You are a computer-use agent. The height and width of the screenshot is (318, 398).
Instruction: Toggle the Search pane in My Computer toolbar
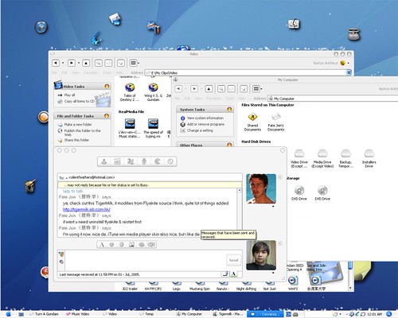tap(221, 89)
